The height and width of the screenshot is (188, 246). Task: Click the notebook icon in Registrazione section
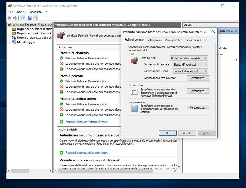pyautogui.click(x=134, y=108)
